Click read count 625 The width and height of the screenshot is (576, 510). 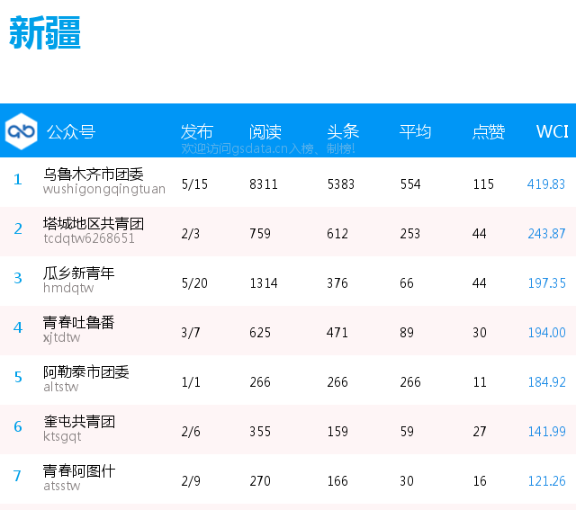coord(260,333)
